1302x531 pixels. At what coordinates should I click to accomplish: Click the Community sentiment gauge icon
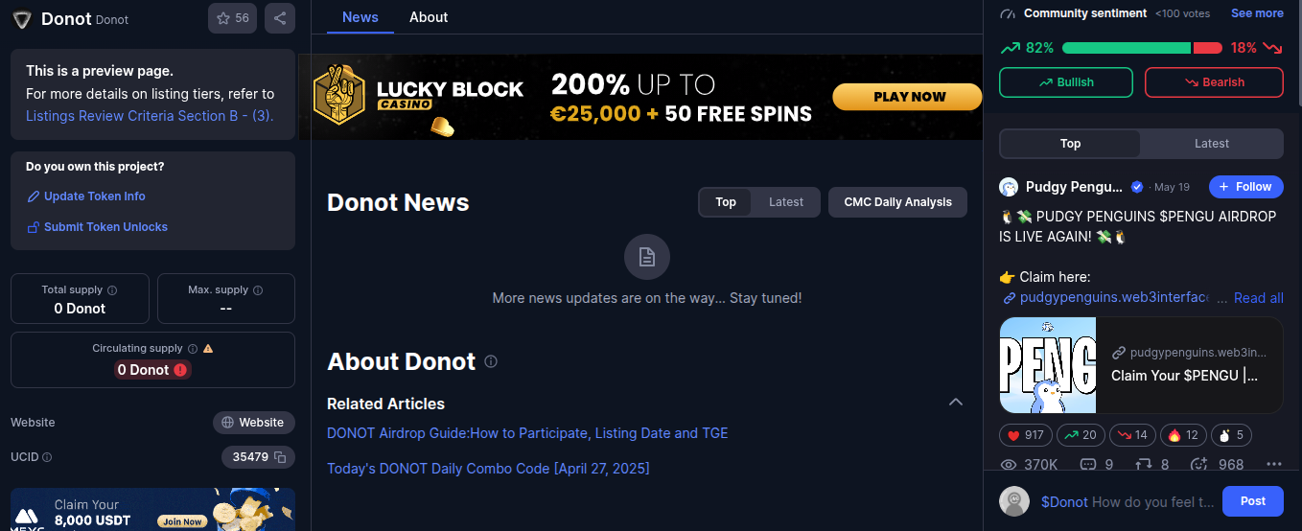1008,13
